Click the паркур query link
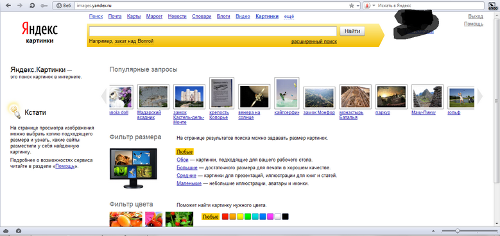This screenshot has width=500, height=236. tap(383, 113)
